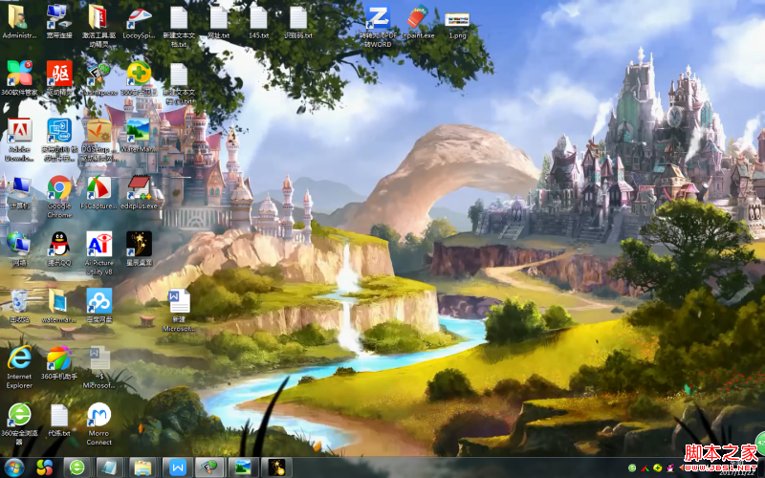This screenshot has height=478, width=765.
Task: Click the green 360 system tray icon
Action: (632, 467)
